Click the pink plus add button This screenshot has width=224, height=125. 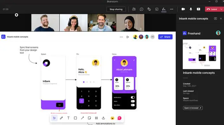(x=119, y=118)
